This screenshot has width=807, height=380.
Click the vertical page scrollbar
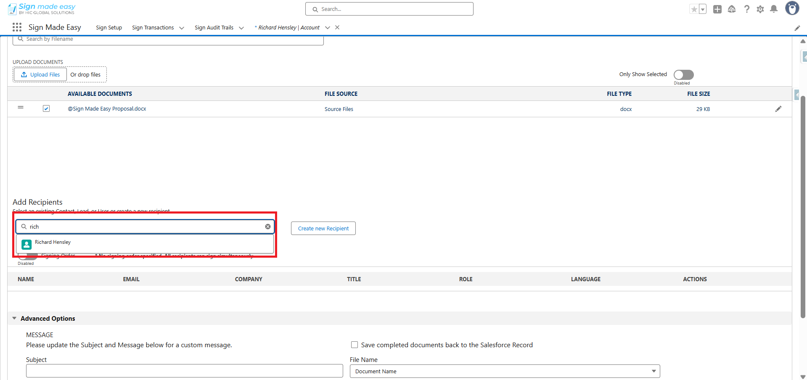[803, 207]
